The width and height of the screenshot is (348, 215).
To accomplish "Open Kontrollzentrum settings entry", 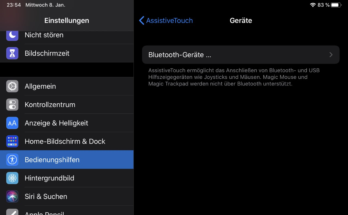I will tap(50, 105).
